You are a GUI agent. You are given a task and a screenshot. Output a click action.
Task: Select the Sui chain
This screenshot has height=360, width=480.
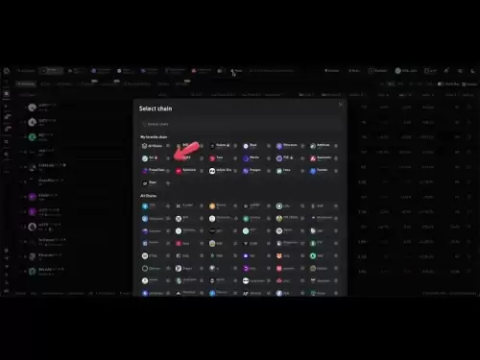point(150,158)
